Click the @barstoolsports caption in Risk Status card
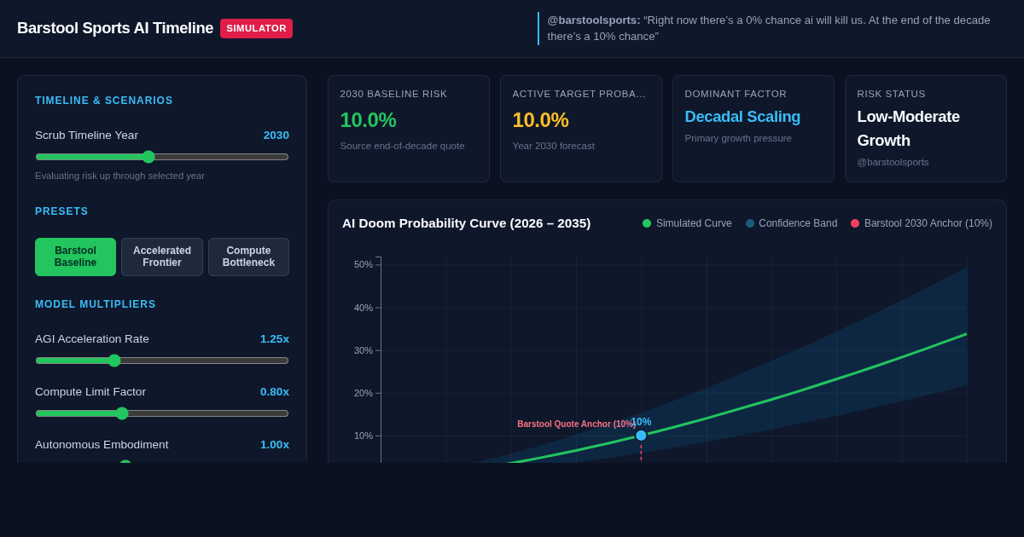Viewport: 1024px width, 537px height. pos(893,162)
